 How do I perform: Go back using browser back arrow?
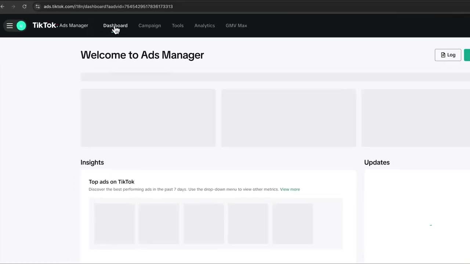point(3,6)
